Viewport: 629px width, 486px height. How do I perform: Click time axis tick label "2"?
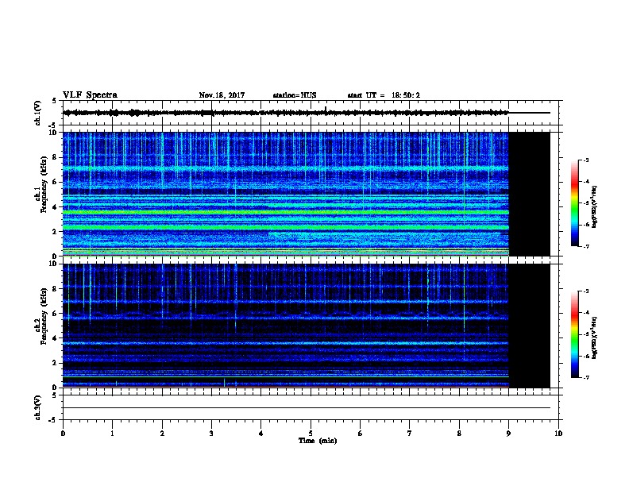pyautogui.click(x=162, y=434)
